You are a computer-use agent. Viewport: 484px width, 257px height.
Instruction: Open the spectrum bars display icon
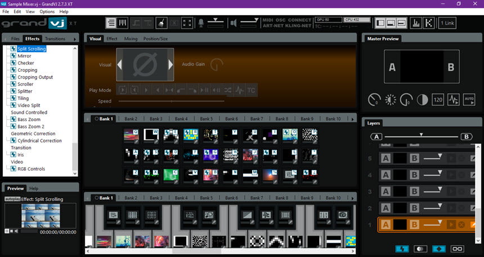(x=416, y=23)
